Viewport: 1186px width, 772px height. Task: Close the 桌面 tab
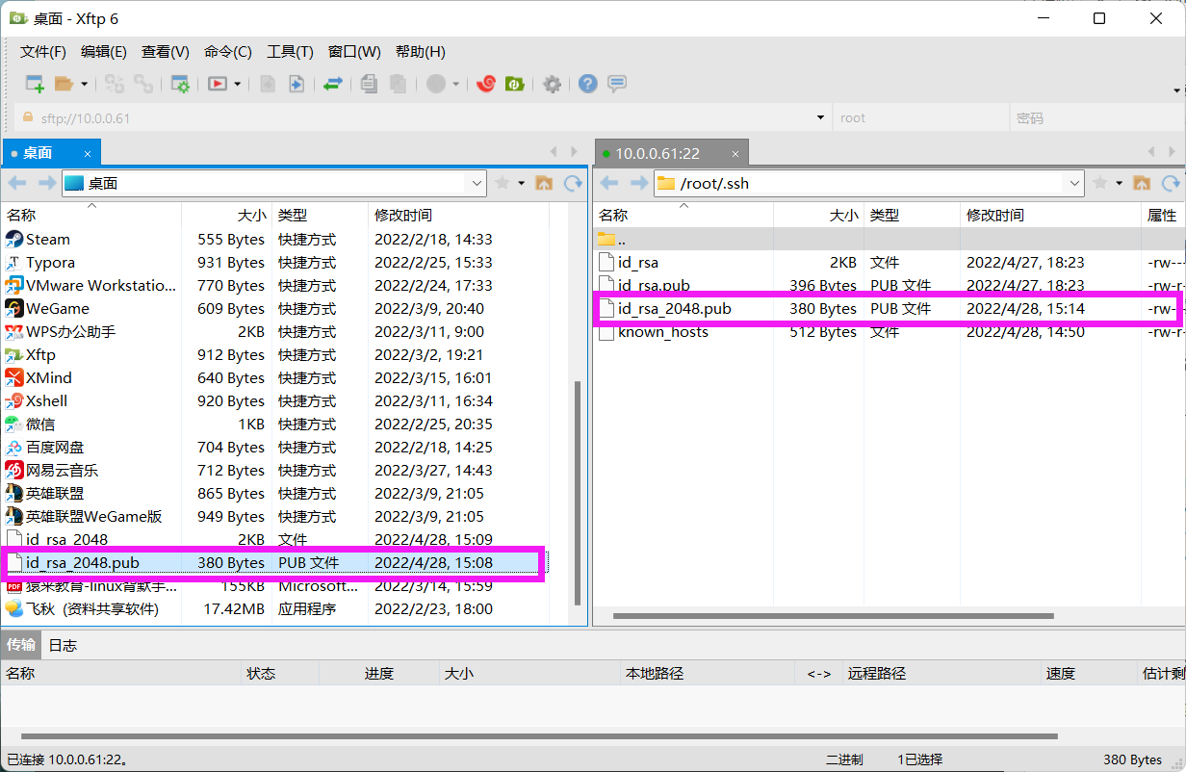pyautogui.click(x=87, y=153)
